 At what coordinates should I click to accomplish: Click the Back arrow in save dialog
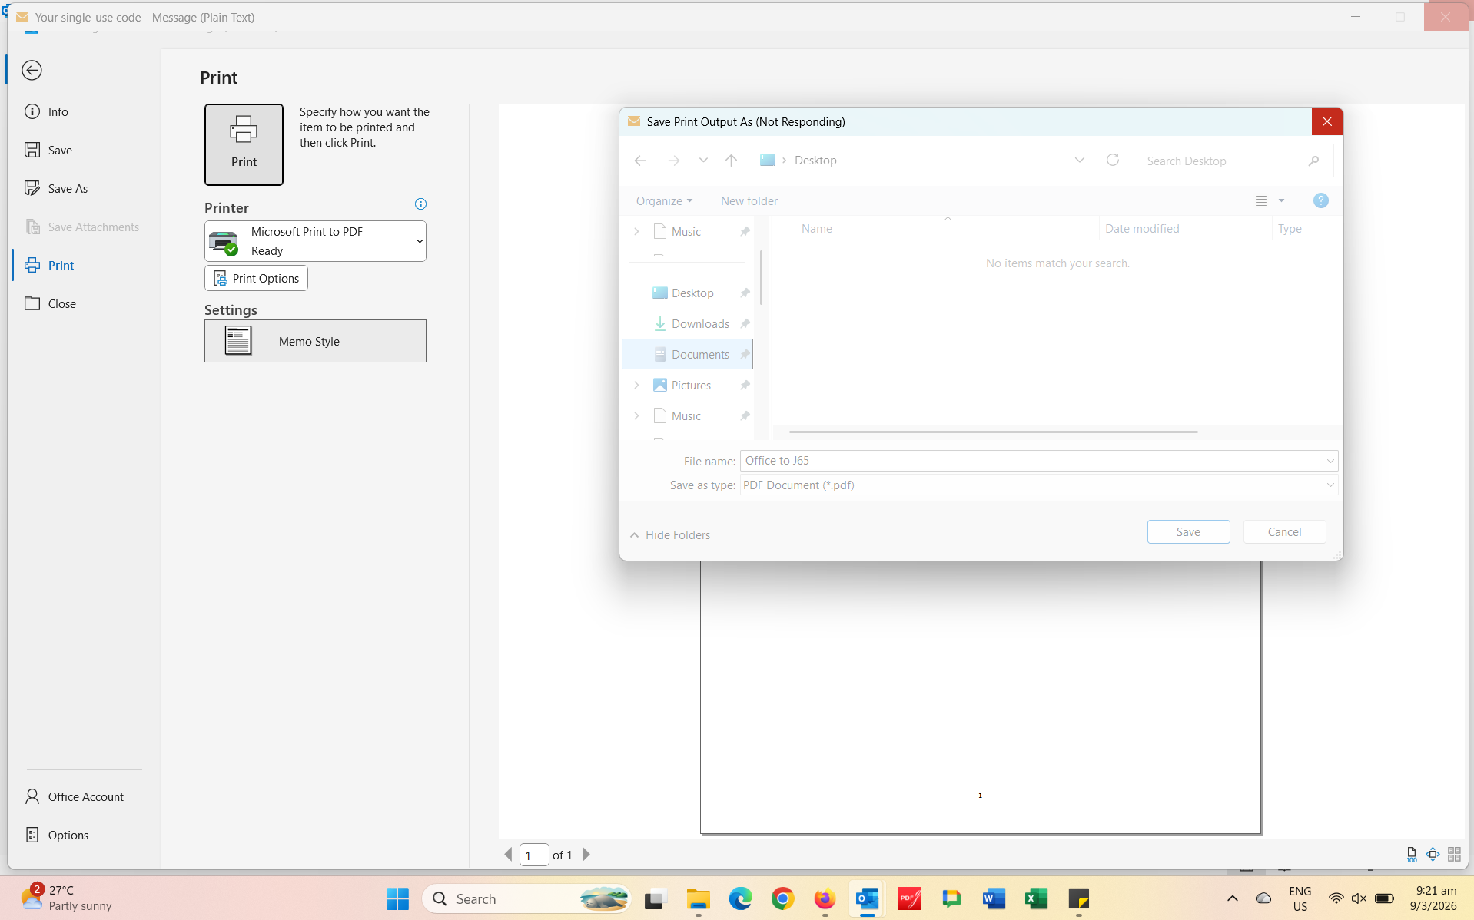point(640,161)
